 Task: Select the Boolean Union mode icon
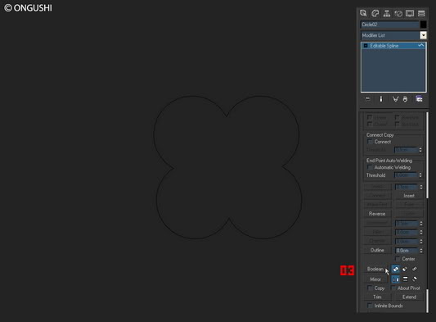[x=395, y=269]
